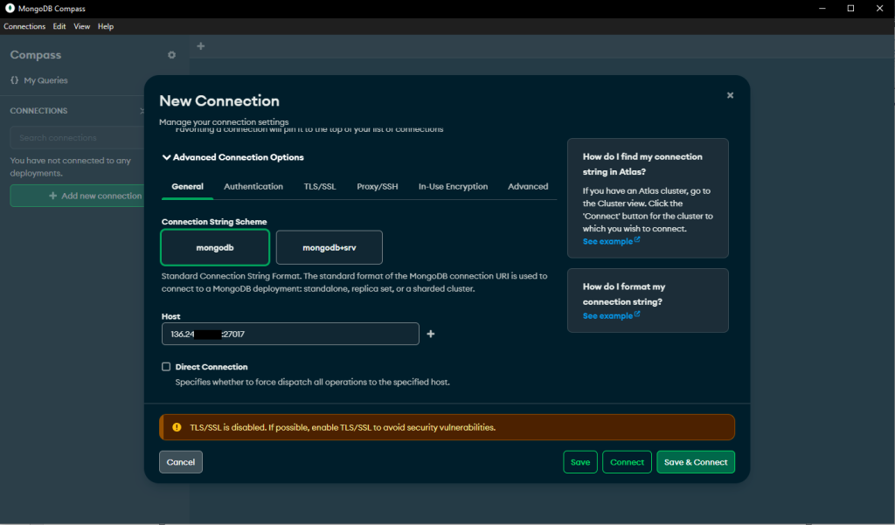Select mongodb connection string scheme
895x525 pixels.
tap(215, 248)
